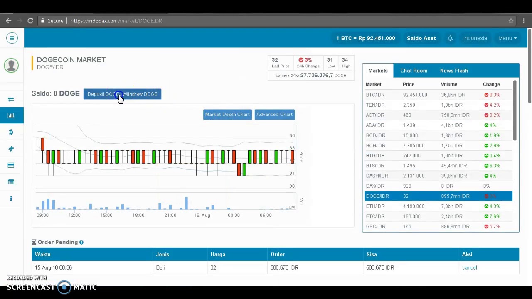Click the order time 15-Aug-18 08:36

pyautogui.click(x=53, y=268)
